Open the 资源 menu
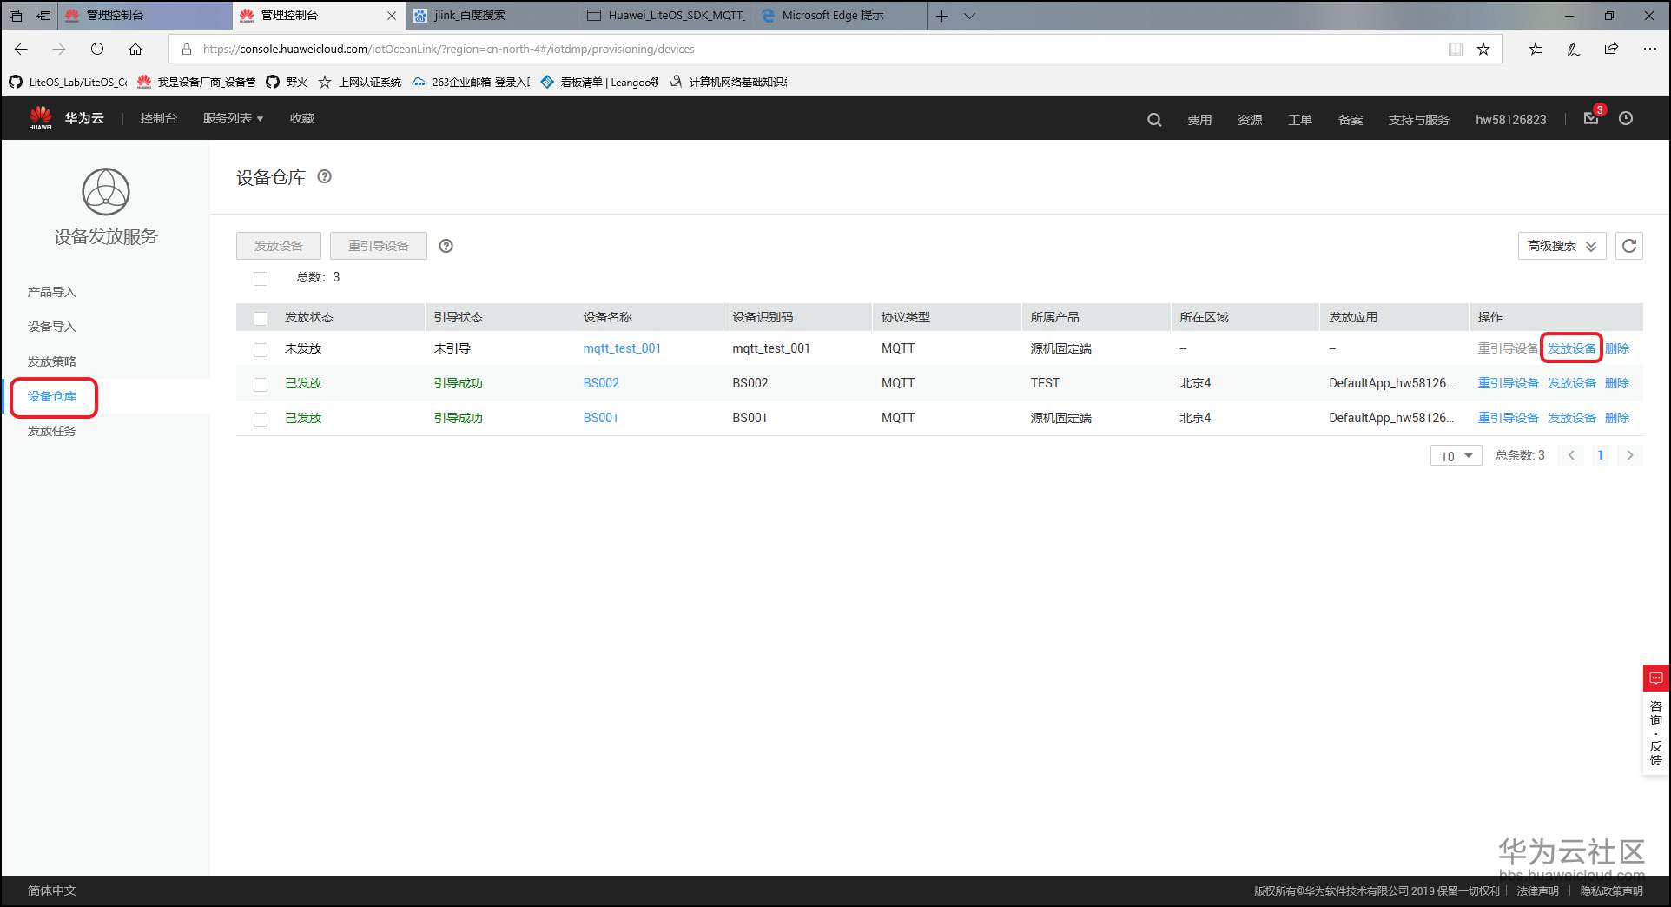The image size is (1671, 907). point(1250,120)
